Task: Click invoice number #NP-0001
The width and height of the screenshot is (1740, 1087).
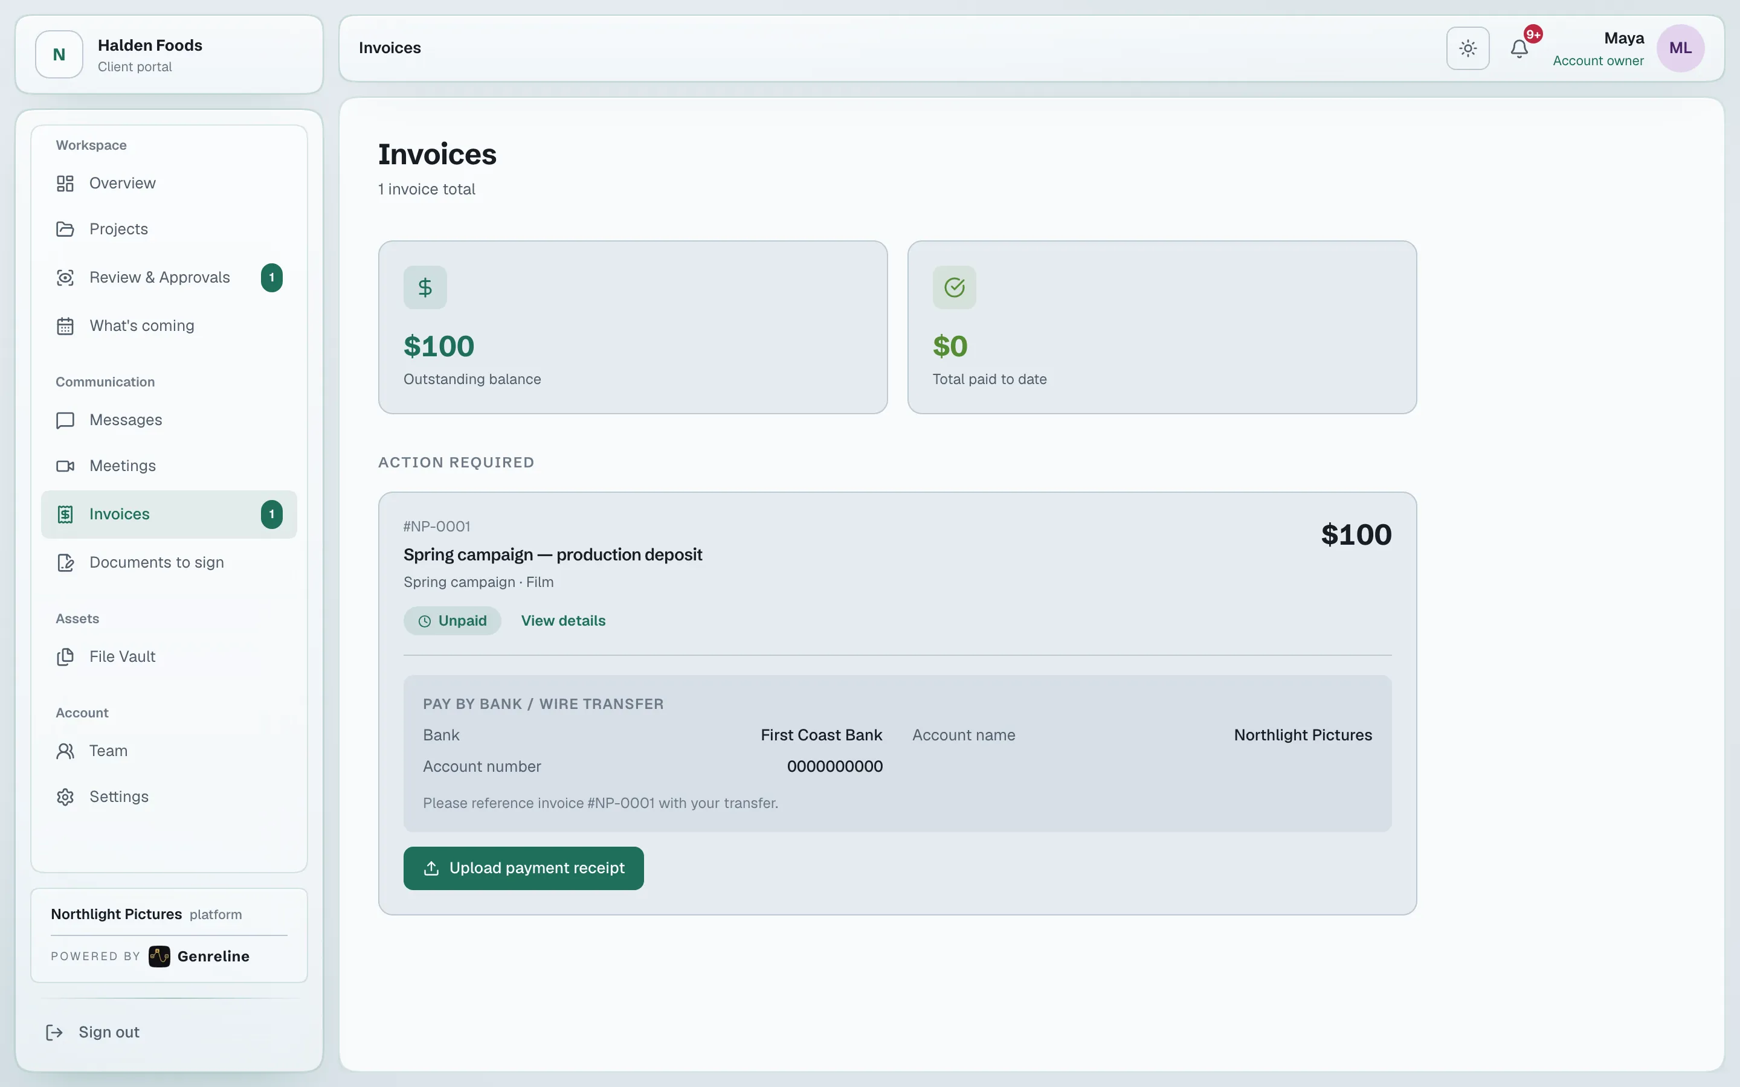Action: pos(437,526)
